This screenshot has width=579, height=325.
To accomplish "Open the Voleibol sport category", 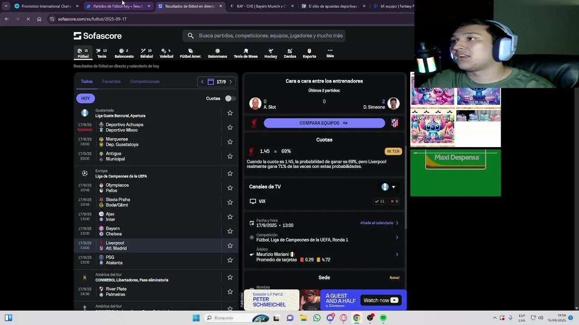I will (166, 53).
